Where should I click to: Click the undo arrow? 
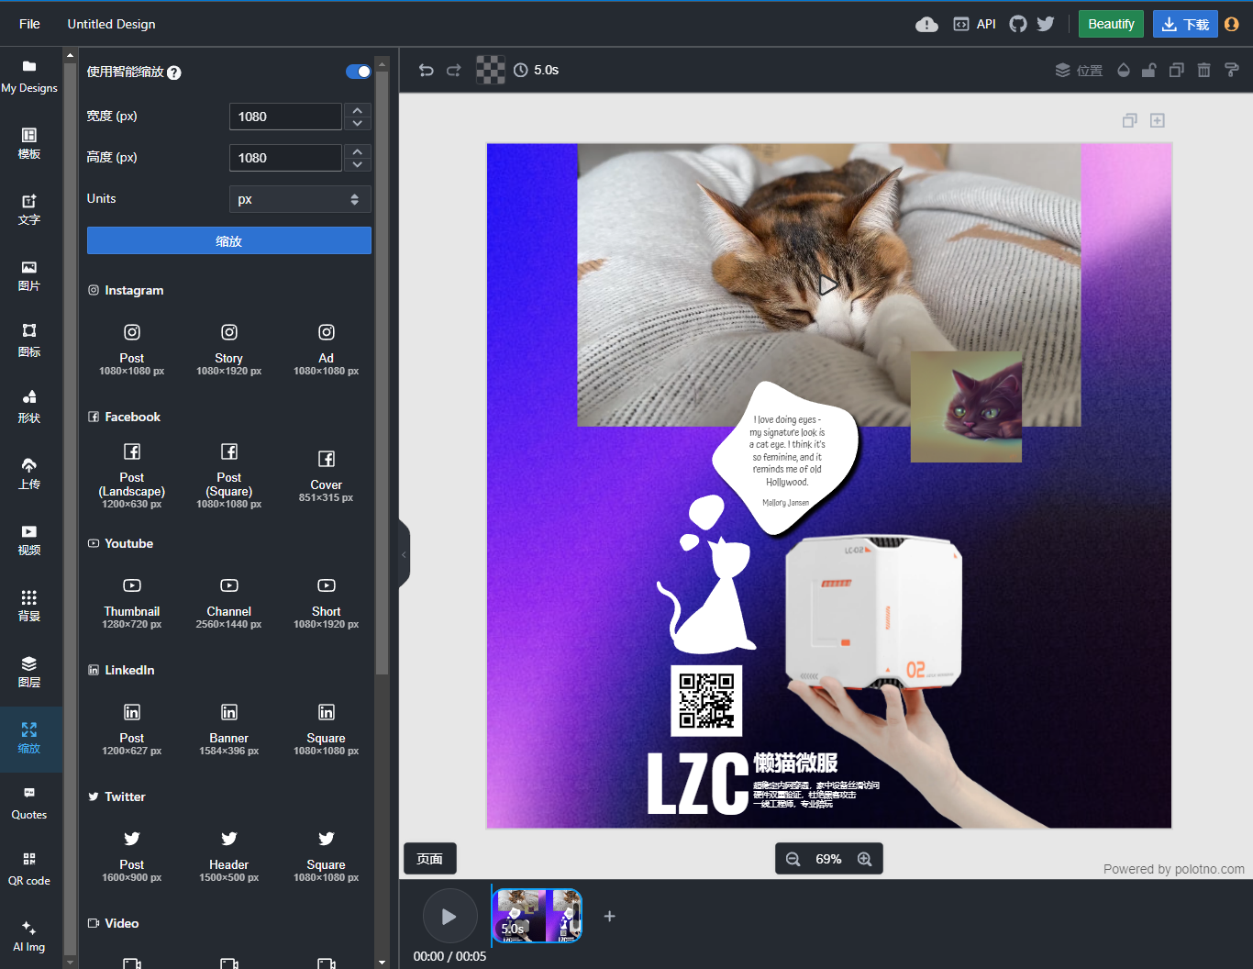[x=427, y=70]
